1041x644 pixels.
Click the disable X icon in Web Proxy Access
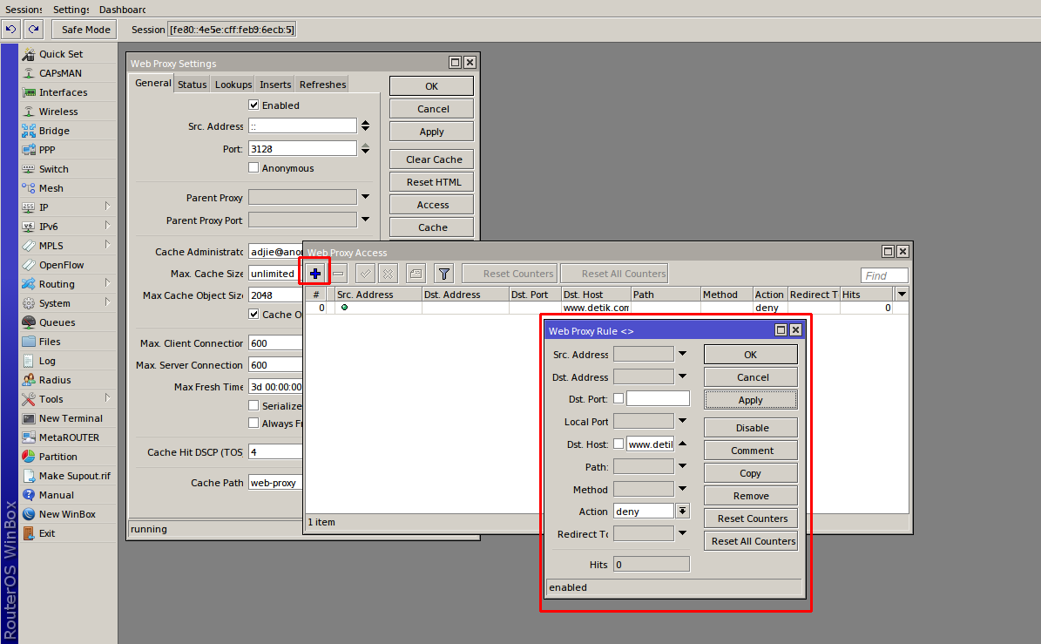[389, 274]
